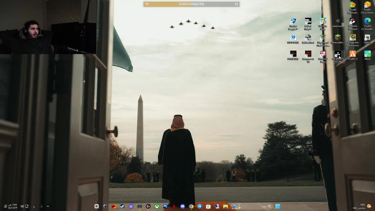The height and width of the screenshot is (211, 375).
Task: Open the Summer of '58 shortcut
Action: click(308, 57)
